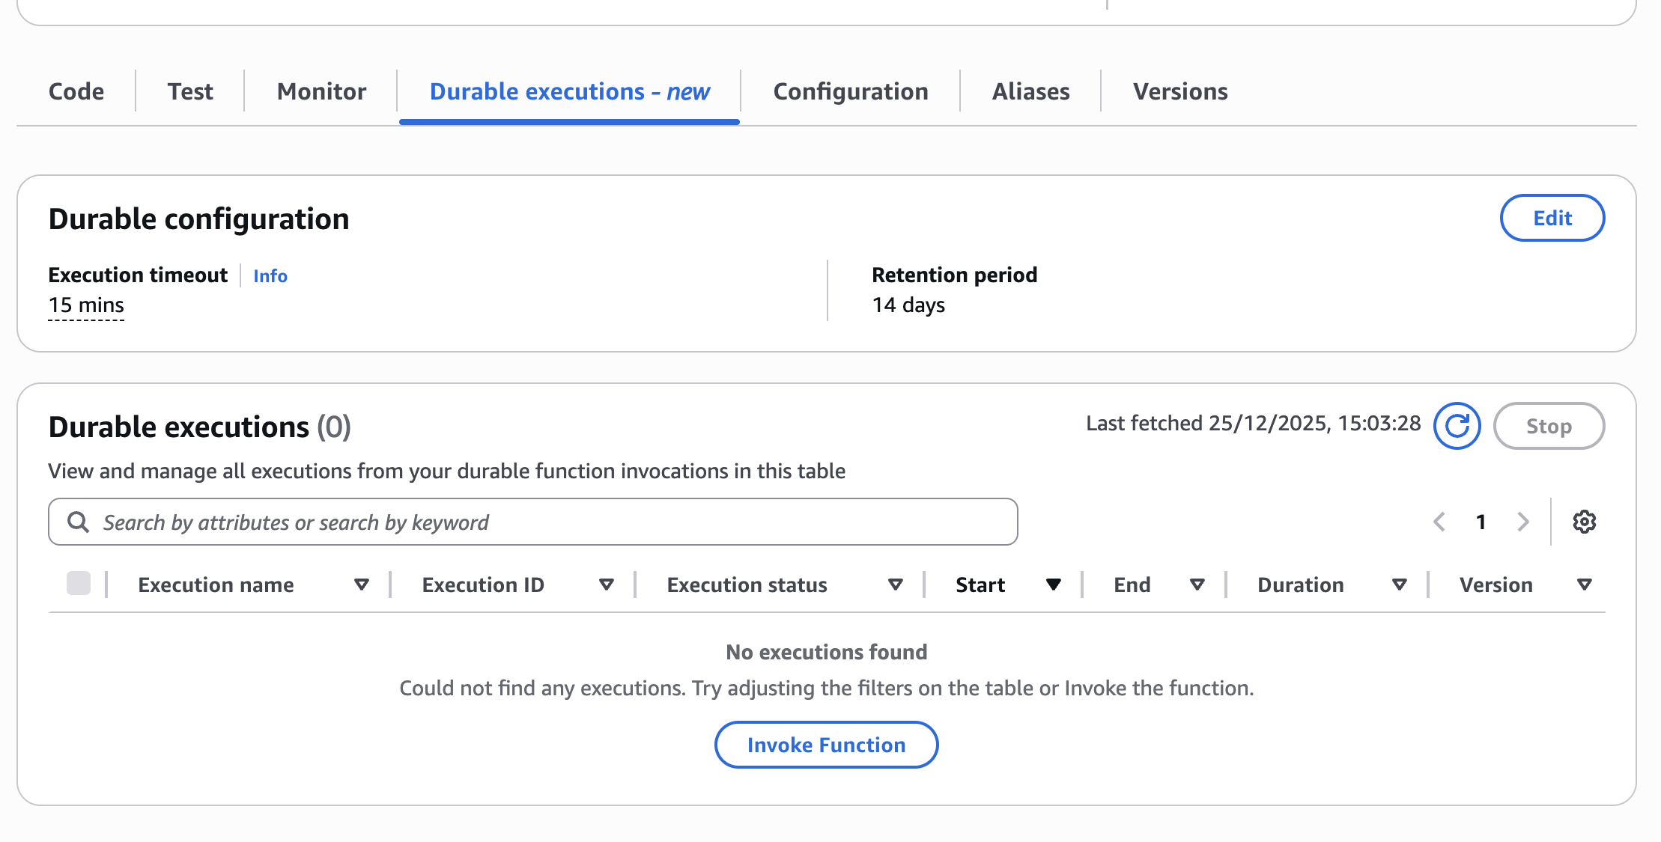Open Execution timeout Info link

270,275
